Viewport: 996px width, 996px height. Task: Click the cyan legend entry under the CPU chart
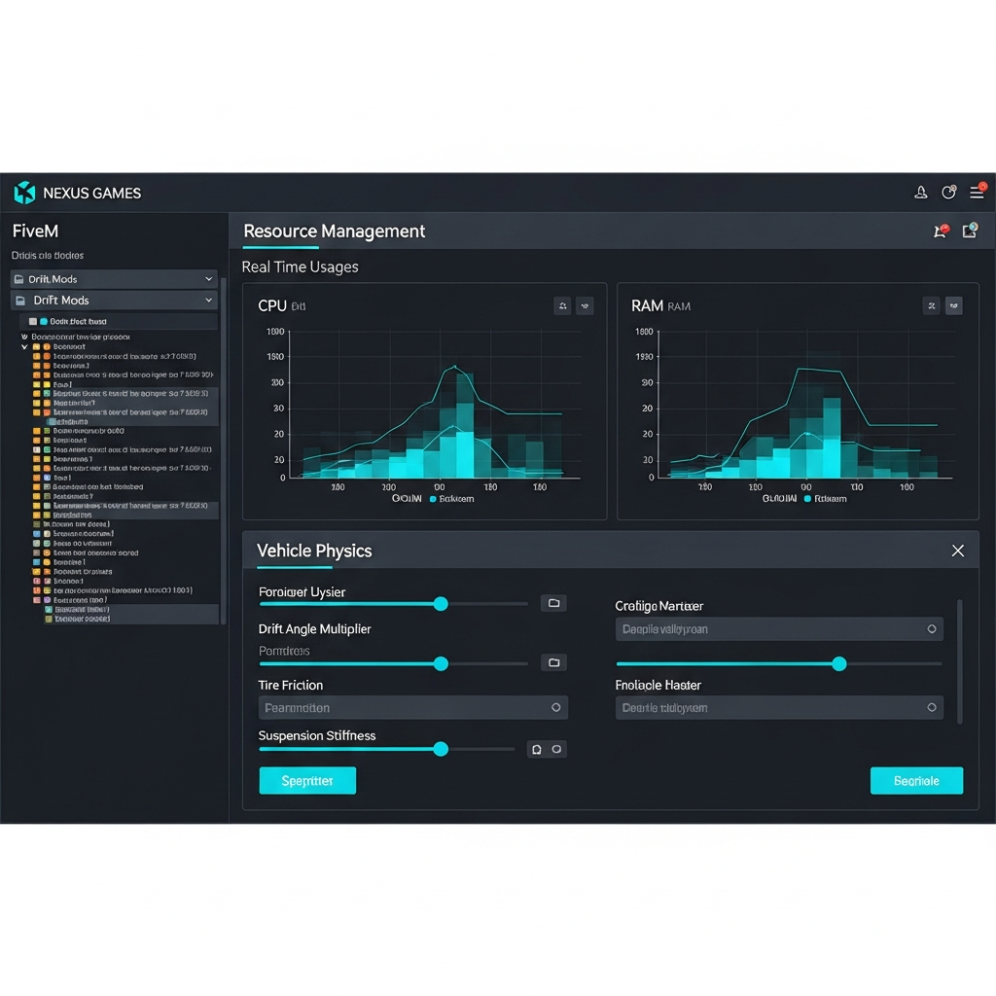coord(451,499)
